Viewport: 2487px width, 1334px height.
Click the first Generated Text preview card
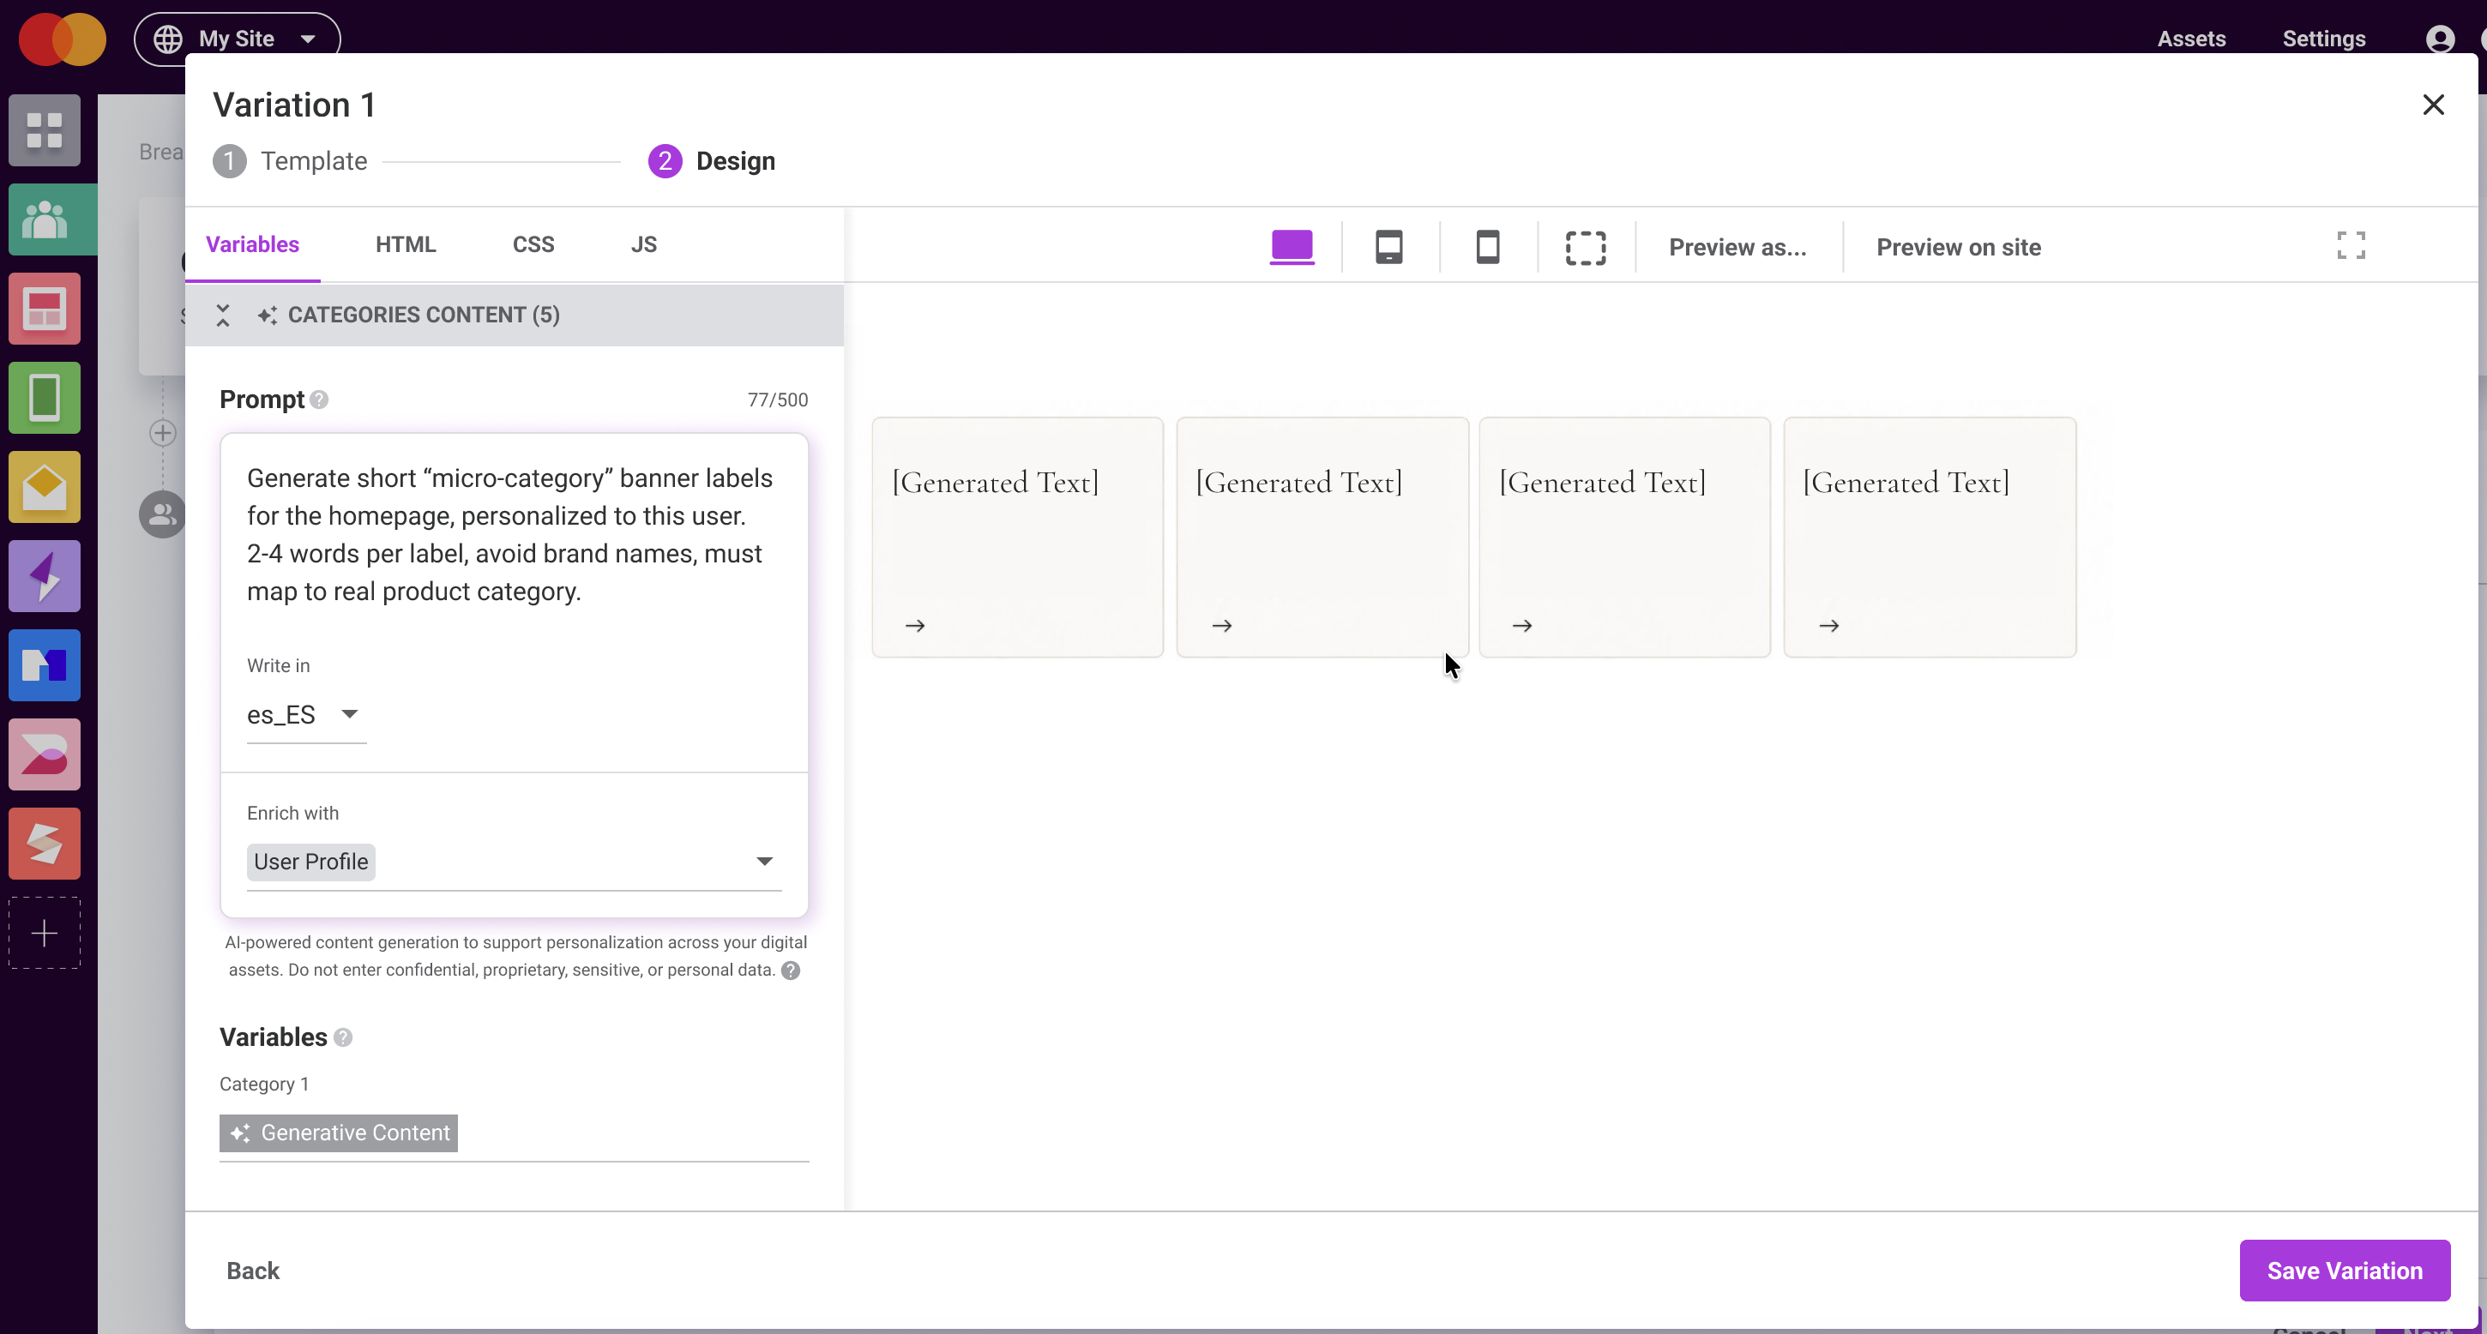click(x=1018, y=537)
